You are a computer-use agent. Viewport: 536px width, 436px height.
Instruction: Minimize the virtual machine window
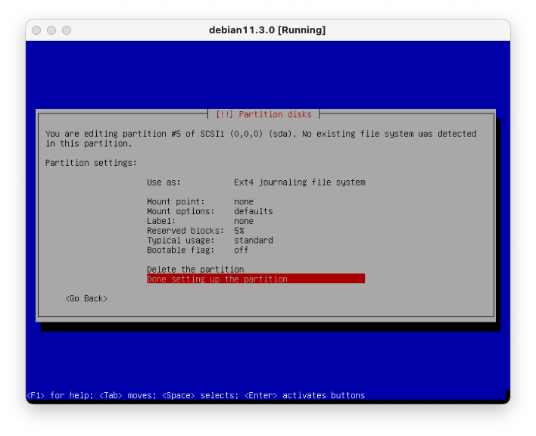pyautogui.click(x=51, y=30)
